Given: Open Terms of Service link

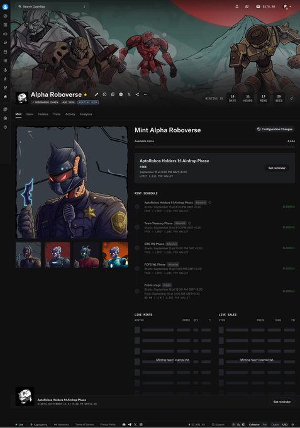Looking at the screenshot, I should [x=84, y=424].
